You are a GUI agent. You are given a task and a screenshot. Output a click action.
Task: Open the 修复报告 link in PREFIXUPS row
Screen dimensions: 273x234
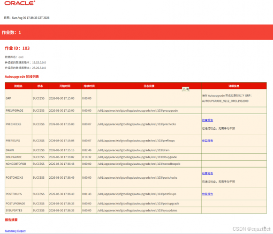207,140
